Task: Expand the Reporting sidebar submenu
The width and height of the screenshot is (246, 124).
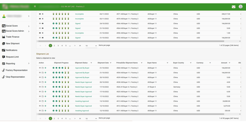Action: click(x=29, y=64)
